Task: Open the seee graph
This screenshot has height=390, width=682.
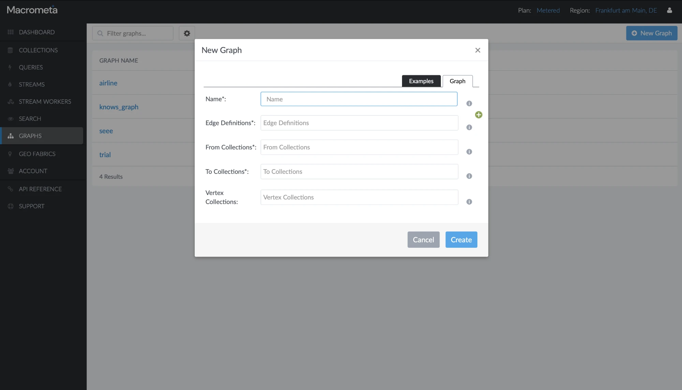Action: [x=106, y=131]
